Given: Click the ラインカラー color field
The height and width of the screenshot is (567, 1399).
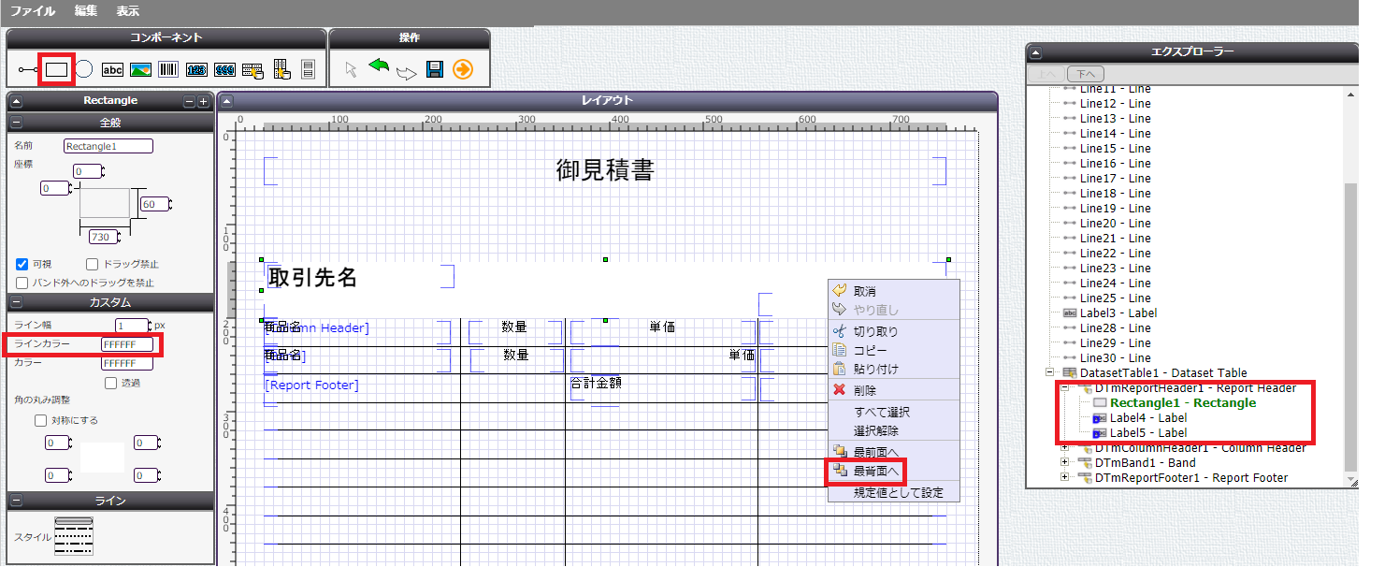Looking at the screenshot, I should [126, 344].
